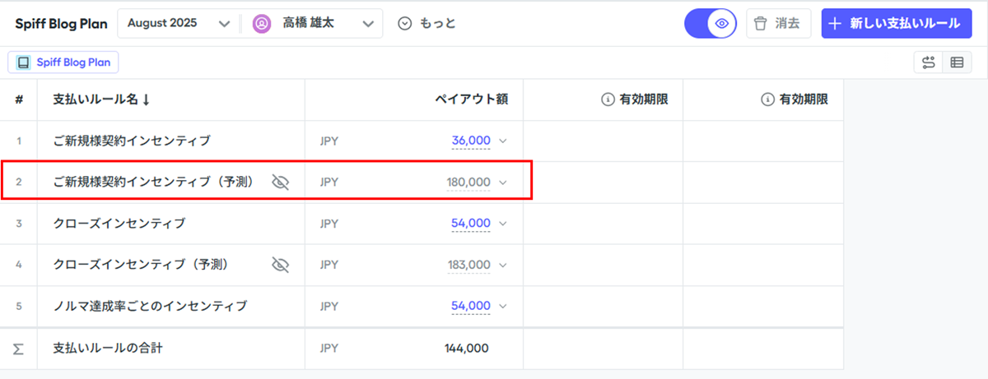
Task: Sort by 支払いルール名 column header
Action: tap(101, 99)
